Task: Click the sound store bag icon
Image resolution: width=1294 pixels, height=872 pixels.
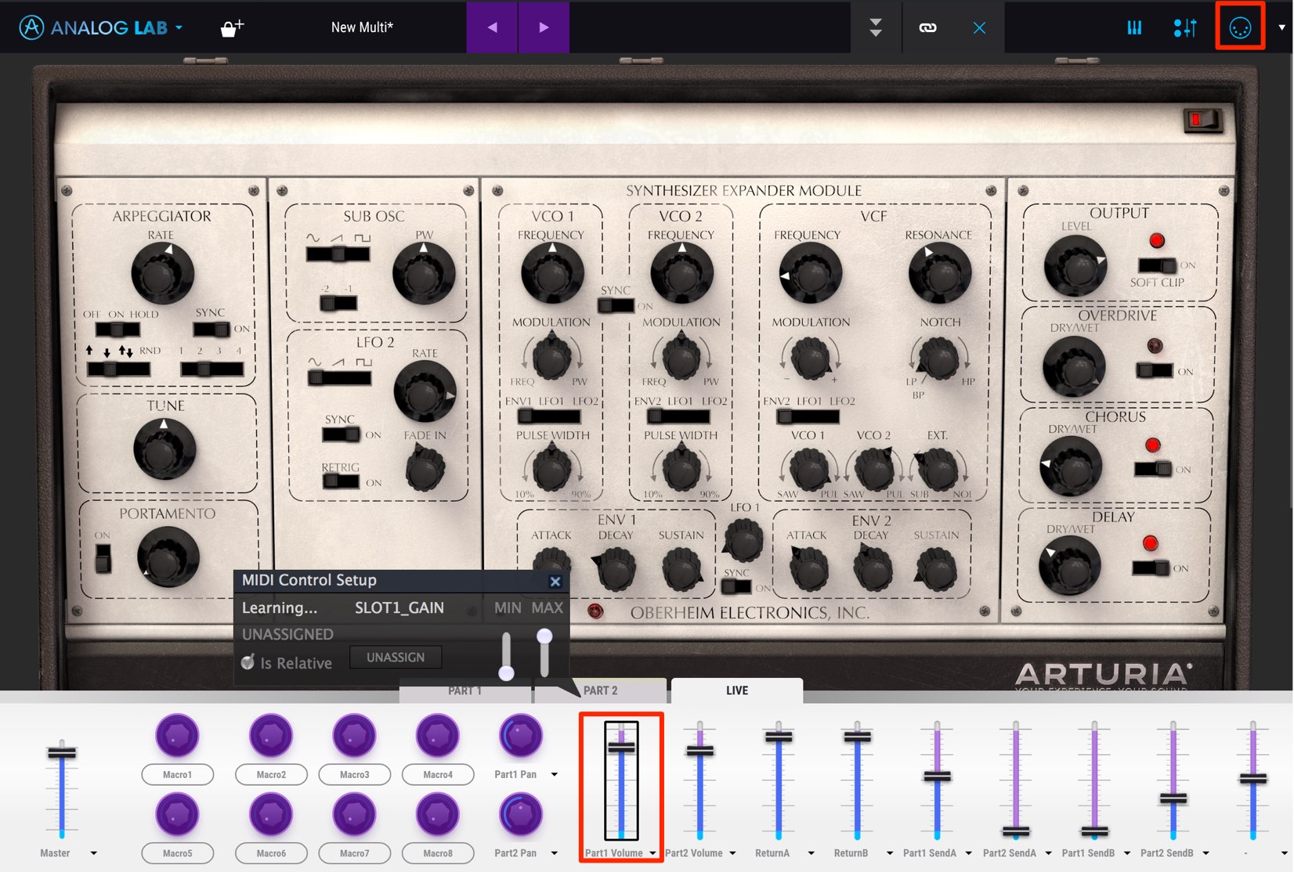Action: pyautogui.click(x=232, y=28)
